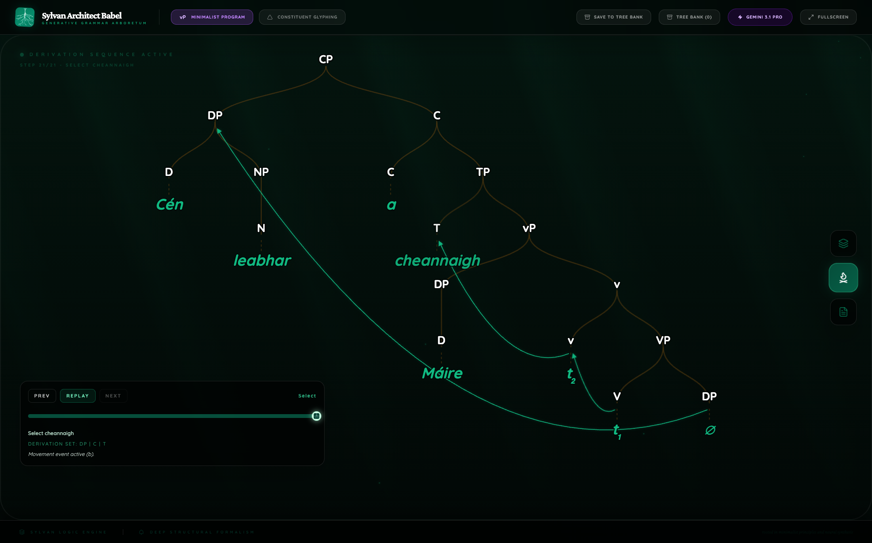Switch to Constituent Glyphing mode
The width and height of the screenshot is (872, 543).
point(302,17)
